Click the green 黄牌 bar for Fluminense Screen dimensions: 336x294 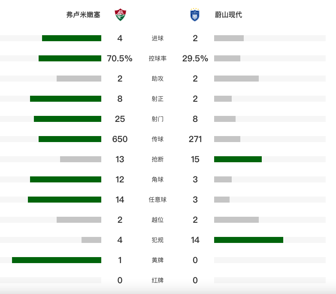click(x=57, y=260)
